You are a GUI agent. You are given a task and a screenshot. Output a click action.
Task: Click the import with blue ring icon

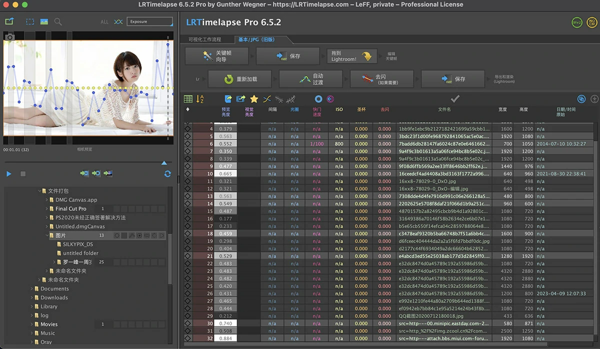pos(96,173)
